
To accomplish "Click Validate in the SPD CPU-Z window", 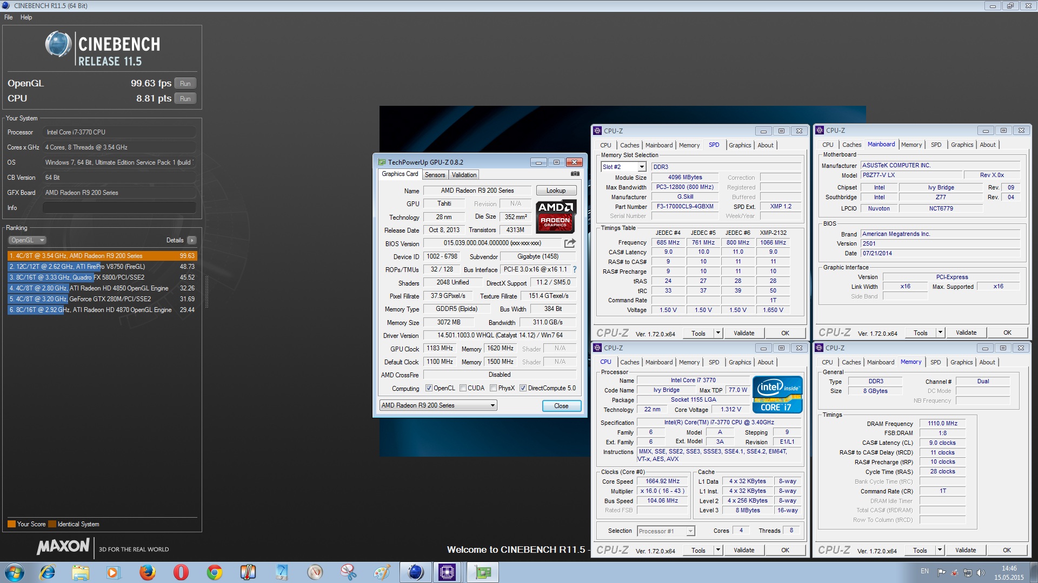I will click(744, 333).
